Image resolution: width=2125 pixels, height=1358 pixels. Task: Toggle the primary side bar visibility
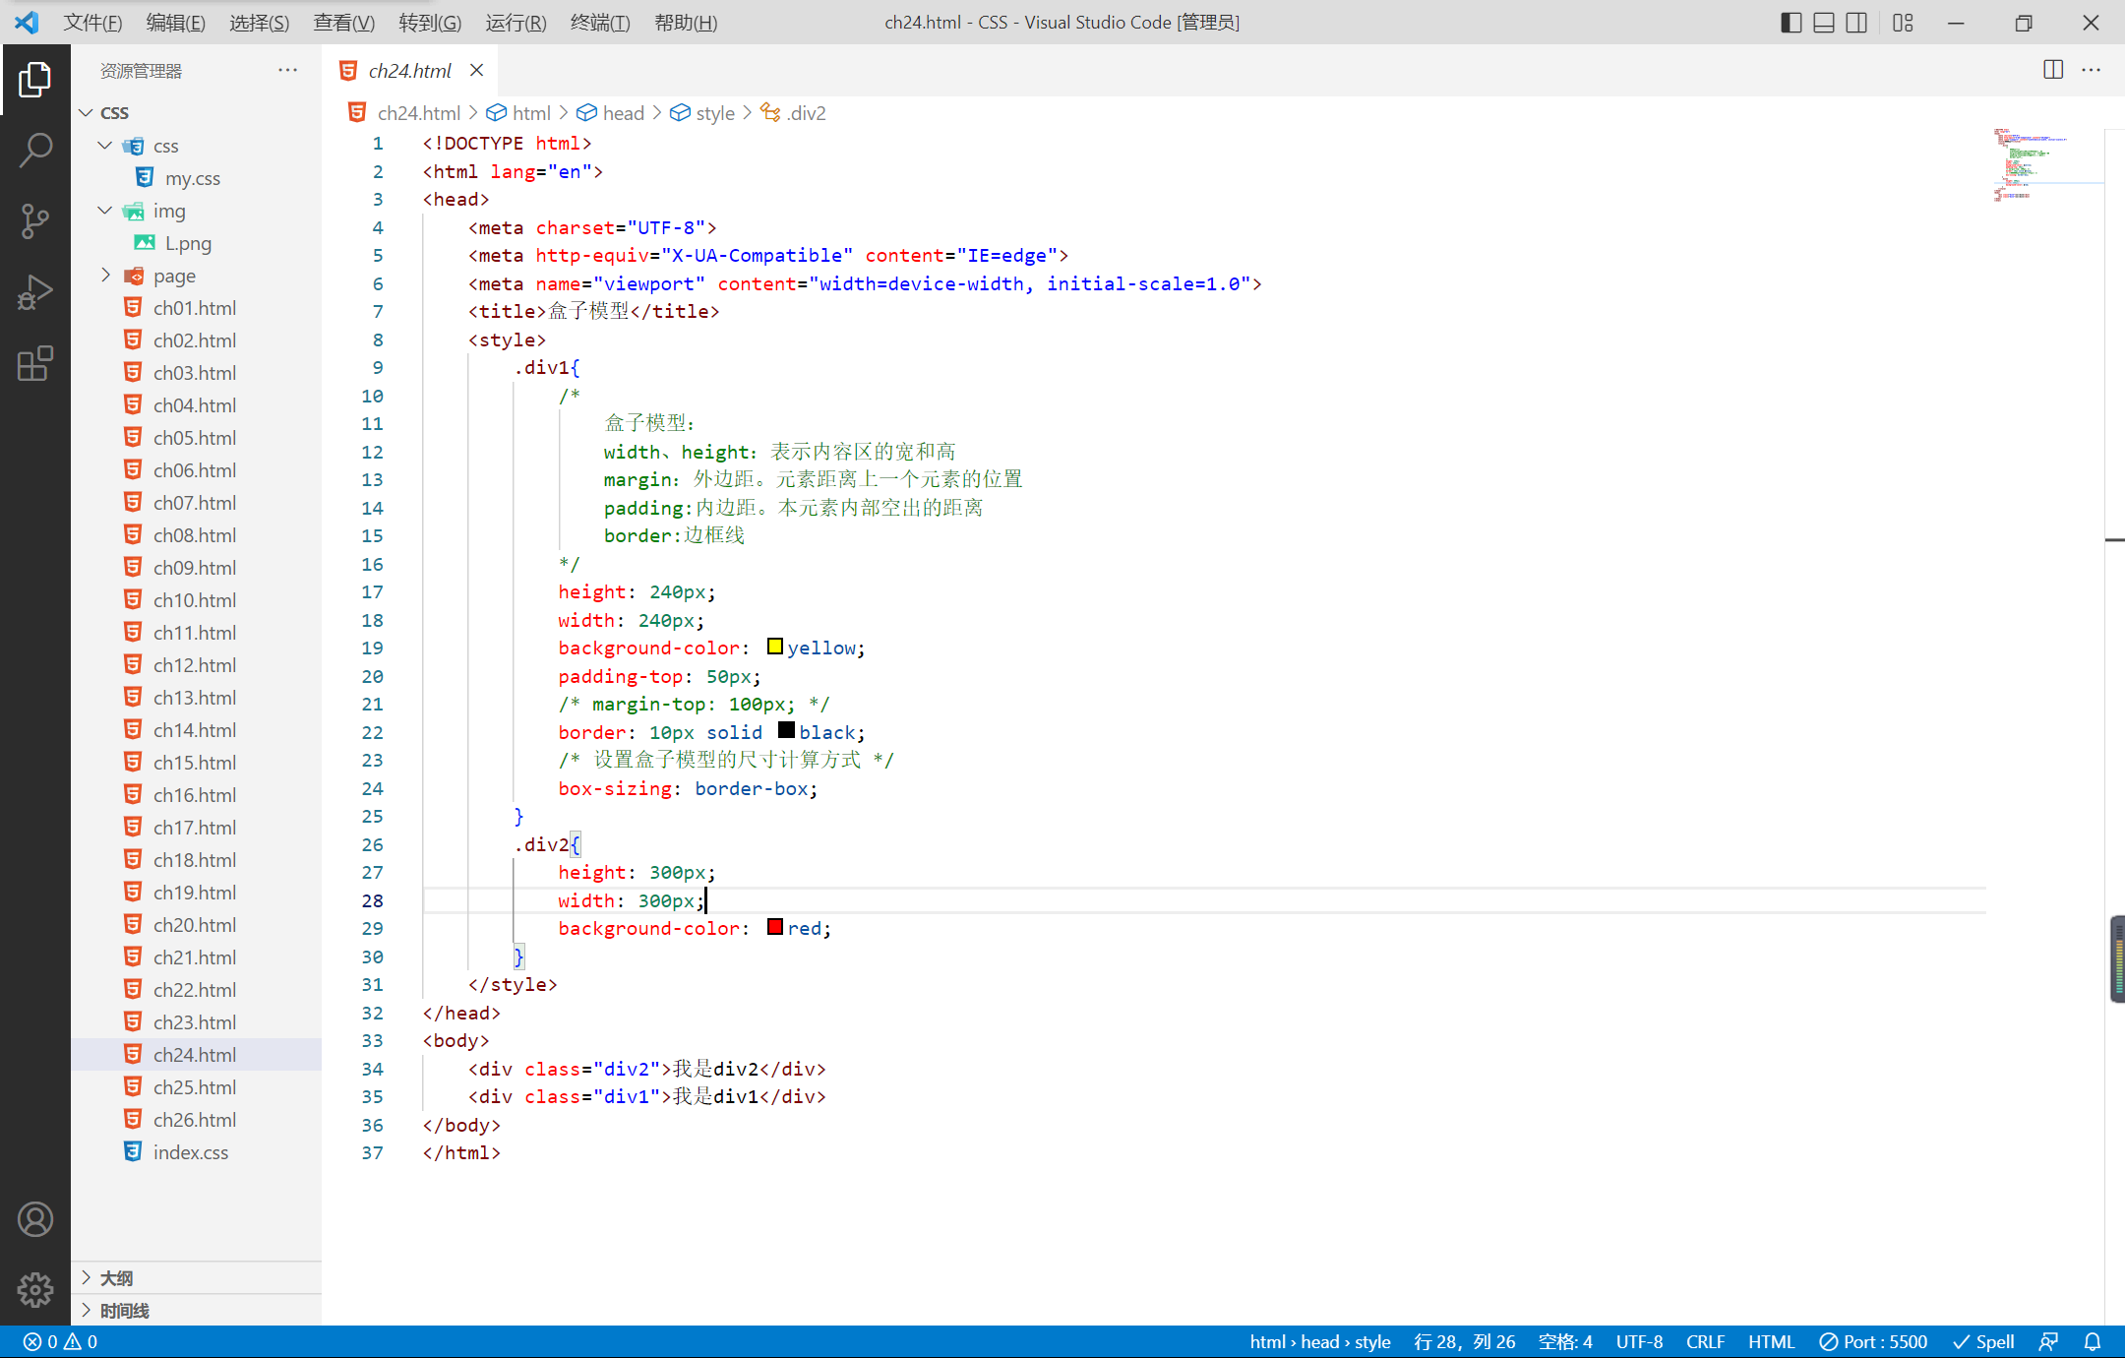[x=1791, y=23]
